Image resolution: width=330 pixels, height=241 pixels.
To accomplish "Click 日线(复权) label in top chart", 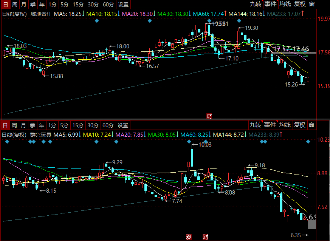I will click(14, 14).
